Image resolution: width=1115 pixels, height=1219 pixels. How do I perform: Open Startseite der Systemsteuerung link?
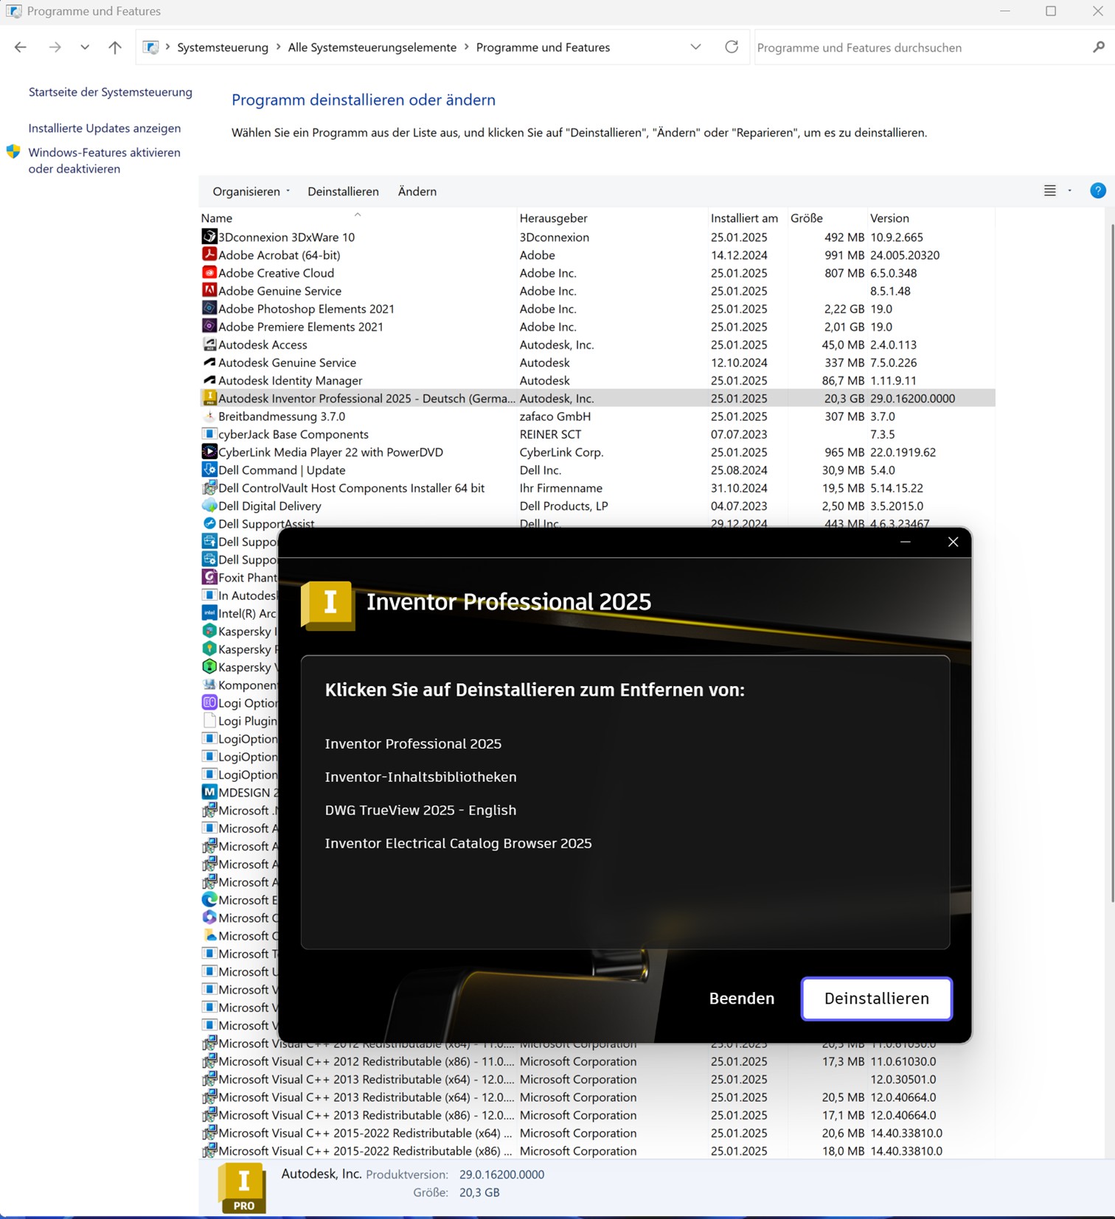click(111, 92)
